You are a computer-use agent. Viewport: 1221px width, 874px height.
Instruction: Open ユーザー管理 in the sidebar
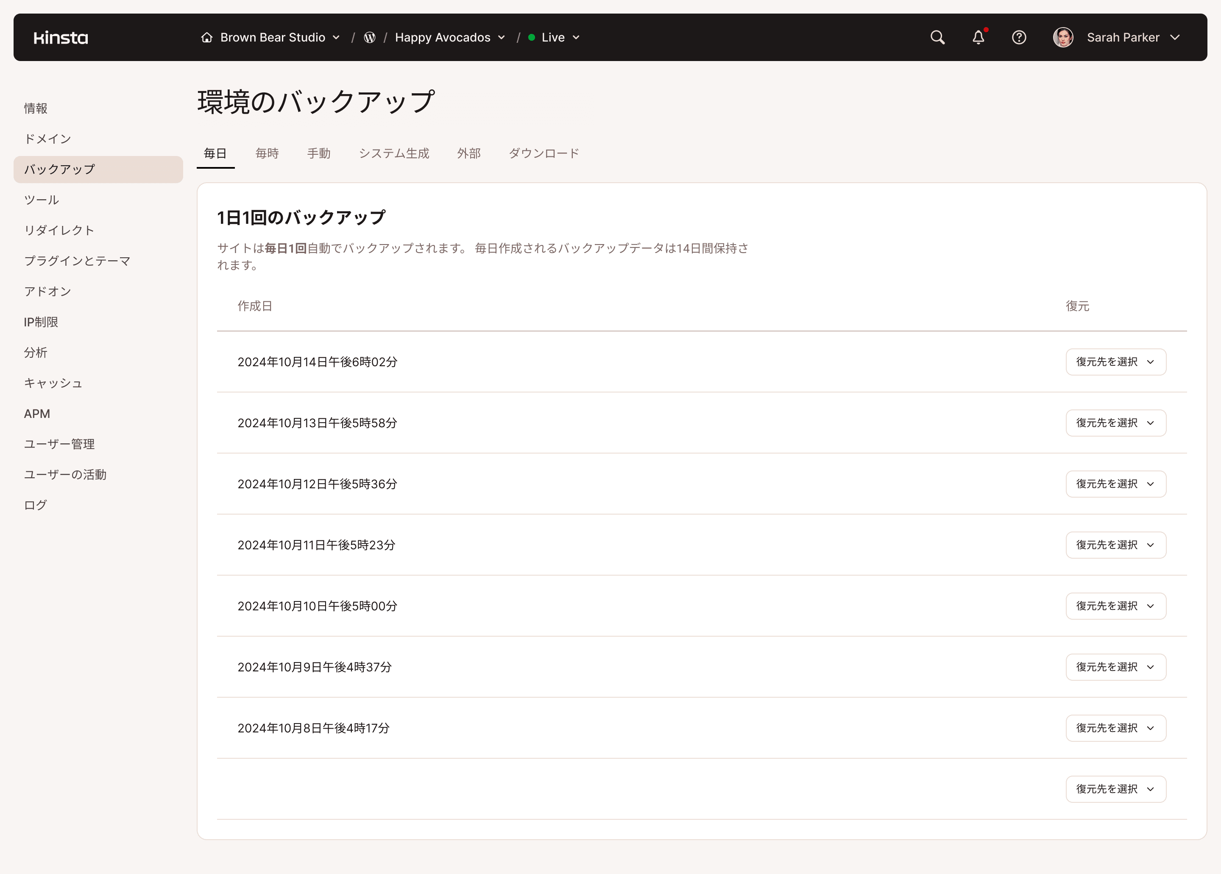[59, 444]
